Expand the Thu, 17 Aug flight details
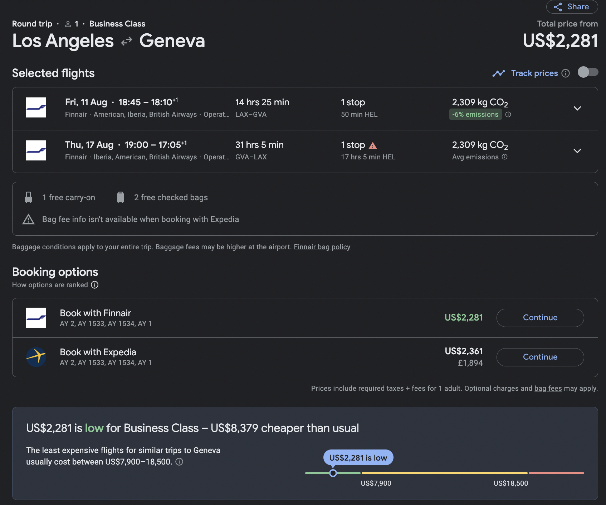Image resolution: width=606 pixels, height=505 pixels. [577, 151]
